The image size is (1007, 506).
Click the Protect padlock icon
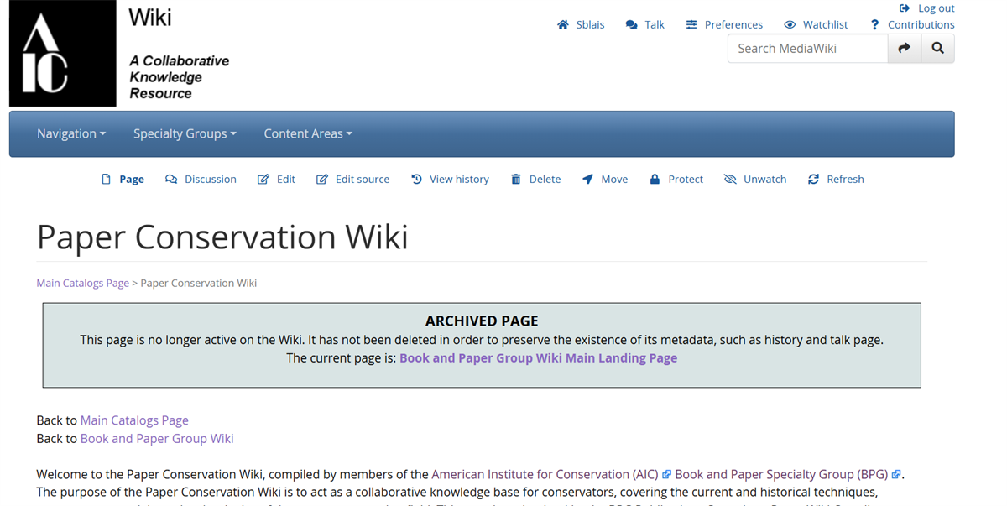(655, 179)
